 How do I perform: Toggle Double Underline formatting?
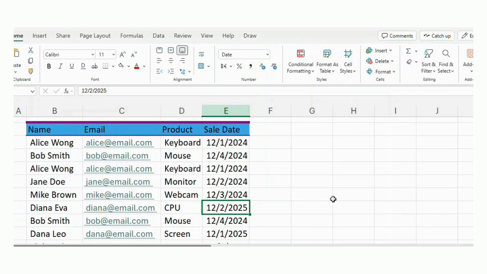(x=83, y=66)
